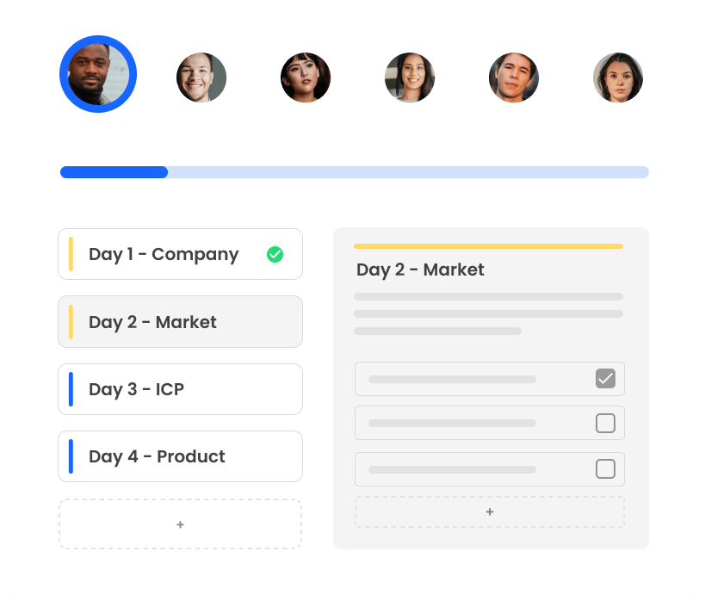The width and height of the screenshot is (705, 595).
Task: Check the second task checkbox
Action: point(605,424)
